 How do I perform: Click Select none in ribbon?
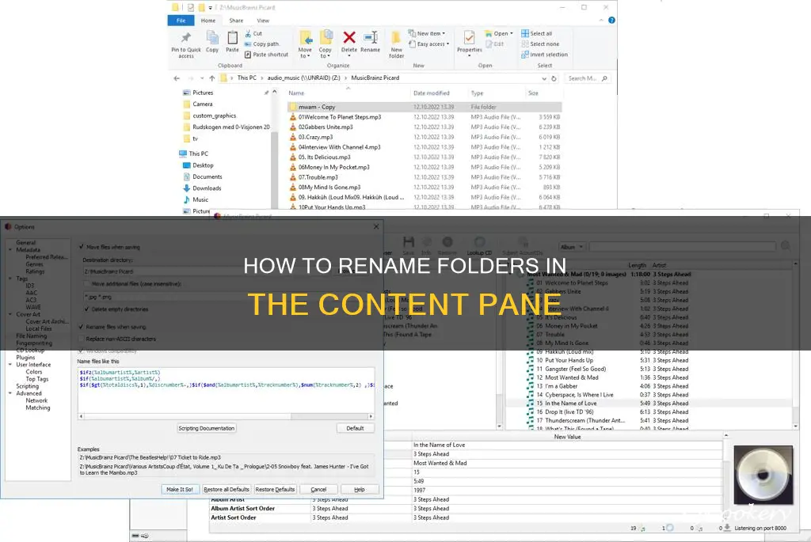tap(540, 44)
